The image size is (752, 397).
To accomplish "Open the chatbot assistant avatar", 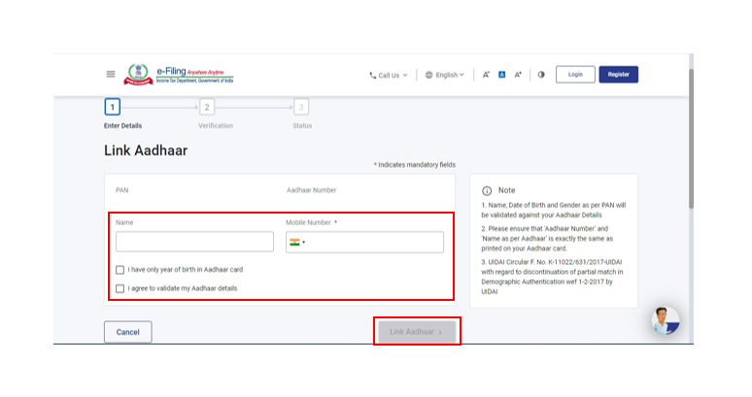I will (x=665, y=320).
